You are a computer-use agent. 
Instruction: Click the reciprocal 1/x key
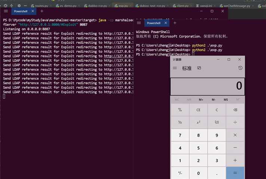180,122
